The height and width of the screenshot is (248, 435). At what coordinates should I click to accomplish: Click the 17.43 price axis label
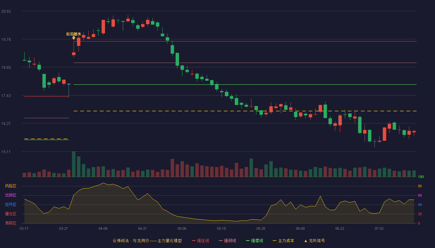tap(6, 95)
